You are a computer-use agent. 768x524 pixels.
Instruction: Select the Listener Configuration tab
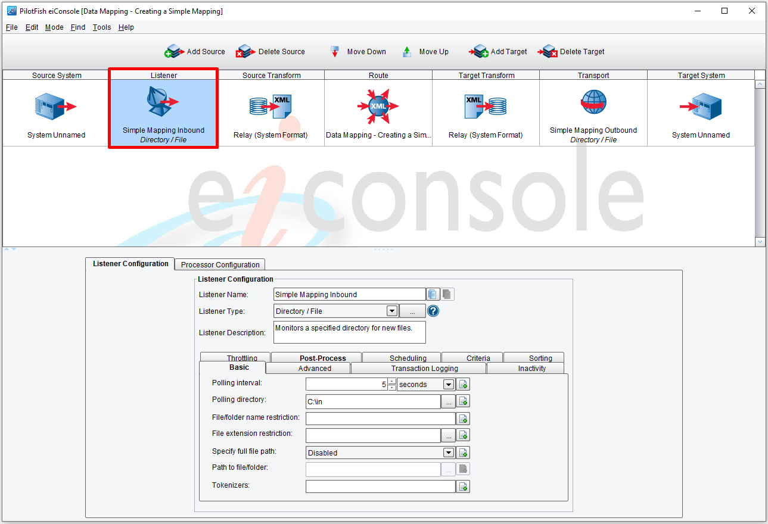coord(130,264)
